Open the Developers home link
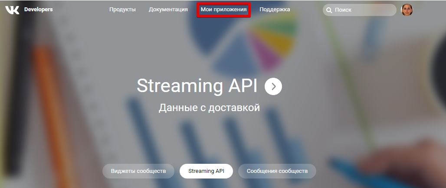The image size is (446, 188). pos(39,10)
